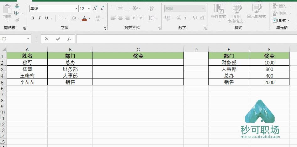
Task: Click the font color red A swatch
Action: click(x=84, y=18)
